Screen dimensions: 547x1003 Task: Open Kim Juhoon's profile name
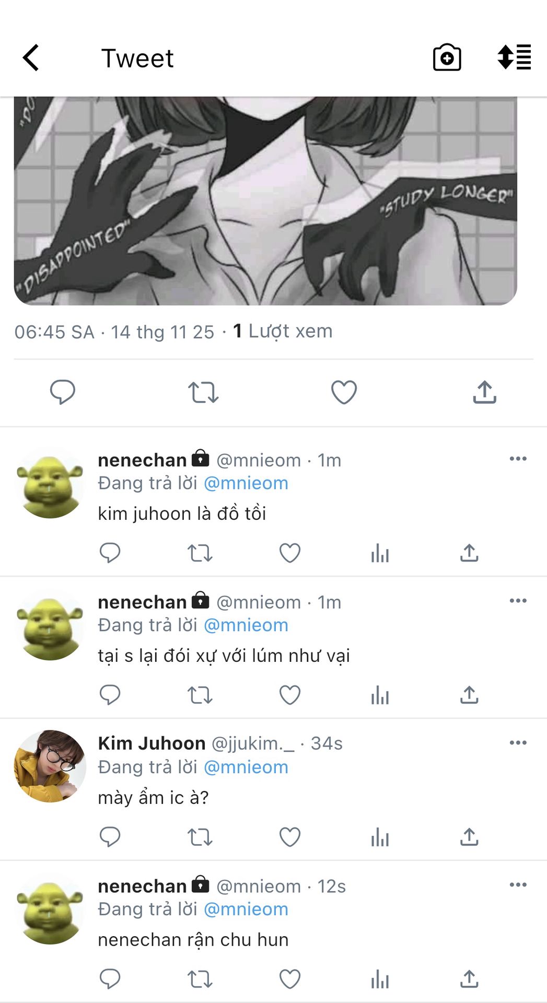click(152, 743)
